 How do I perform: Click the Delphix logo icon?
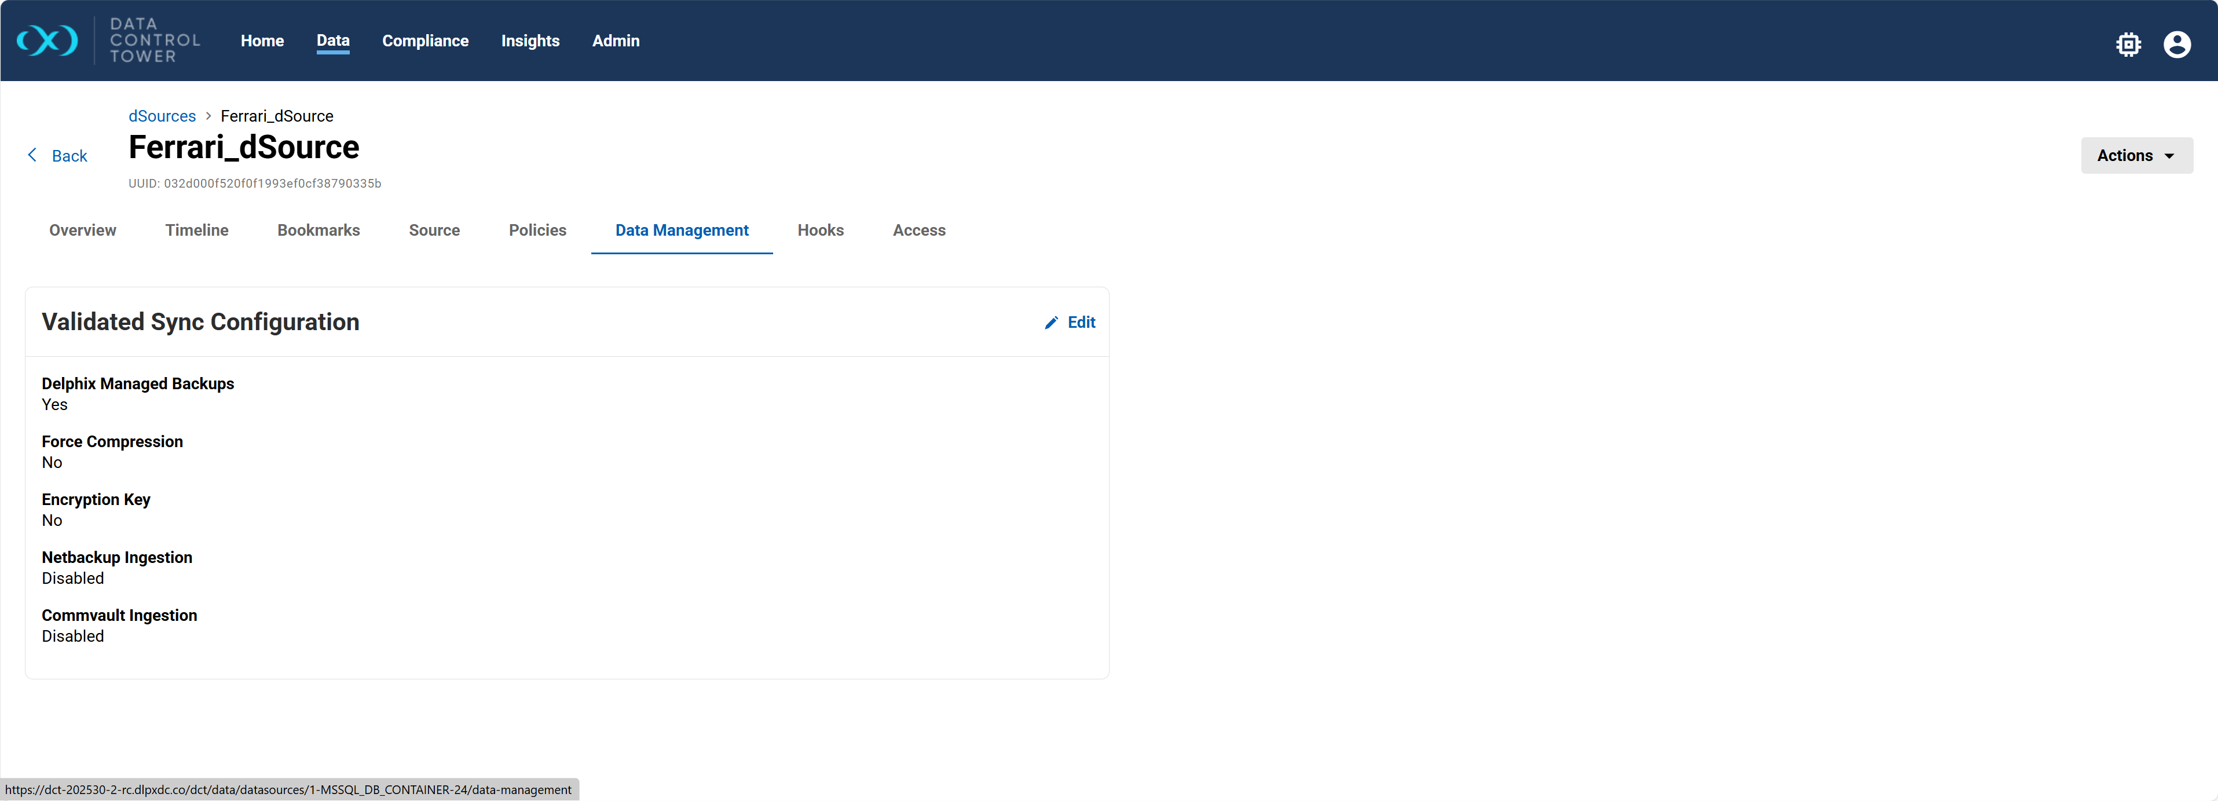[x=47, y=41]
